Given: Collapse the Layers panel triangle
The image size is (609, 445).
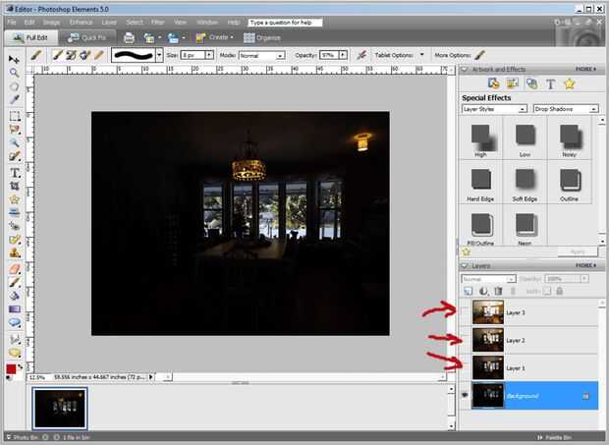Looking at the screenshot, I should pyautogui.click(x=465, y=266).
